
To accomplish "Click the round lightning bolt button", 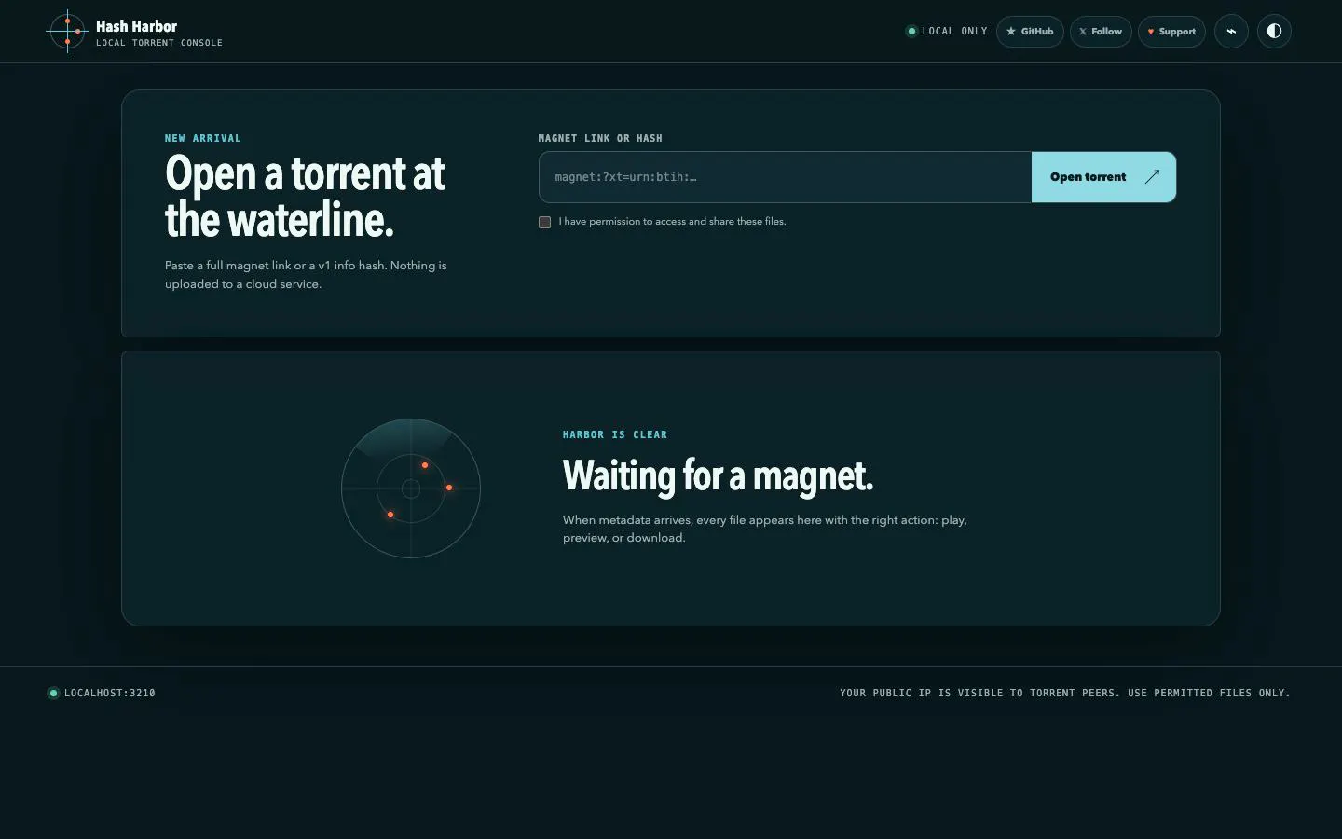I will (1231, 32).
